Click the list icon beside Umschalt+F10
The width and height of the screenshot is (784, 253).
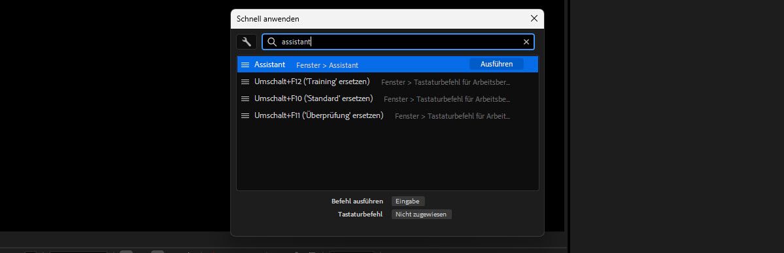pos(245,99)
